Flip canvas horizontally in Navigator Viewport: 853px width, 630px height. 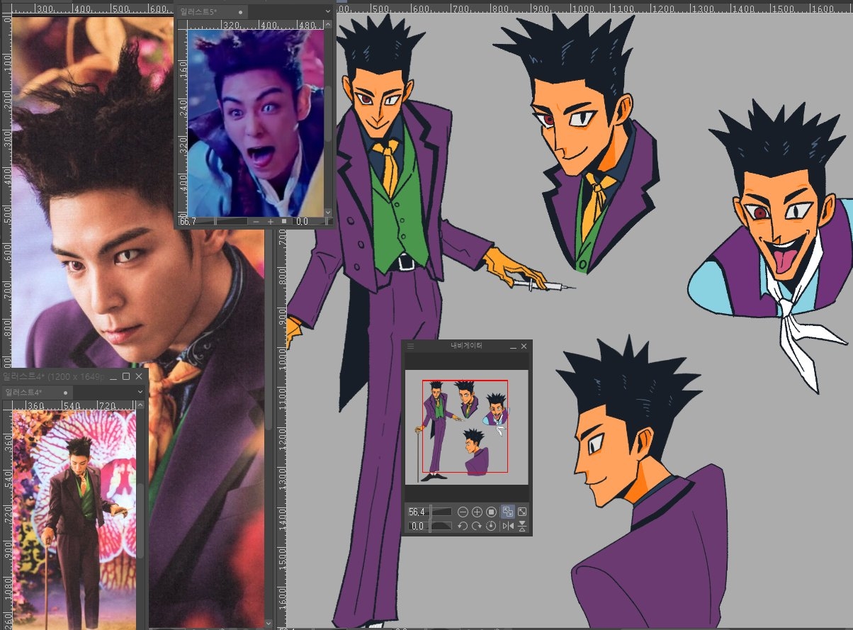pos(507,526)
